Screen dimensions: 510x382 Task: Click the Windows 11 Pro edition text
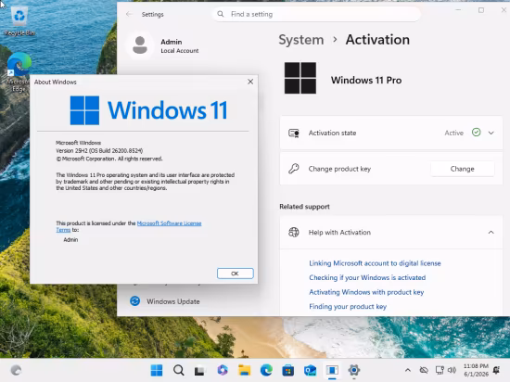click(x=366, y=80)
